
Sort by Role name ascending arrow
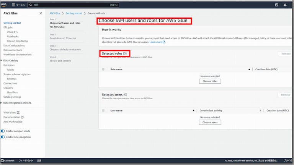pos(249,70)
